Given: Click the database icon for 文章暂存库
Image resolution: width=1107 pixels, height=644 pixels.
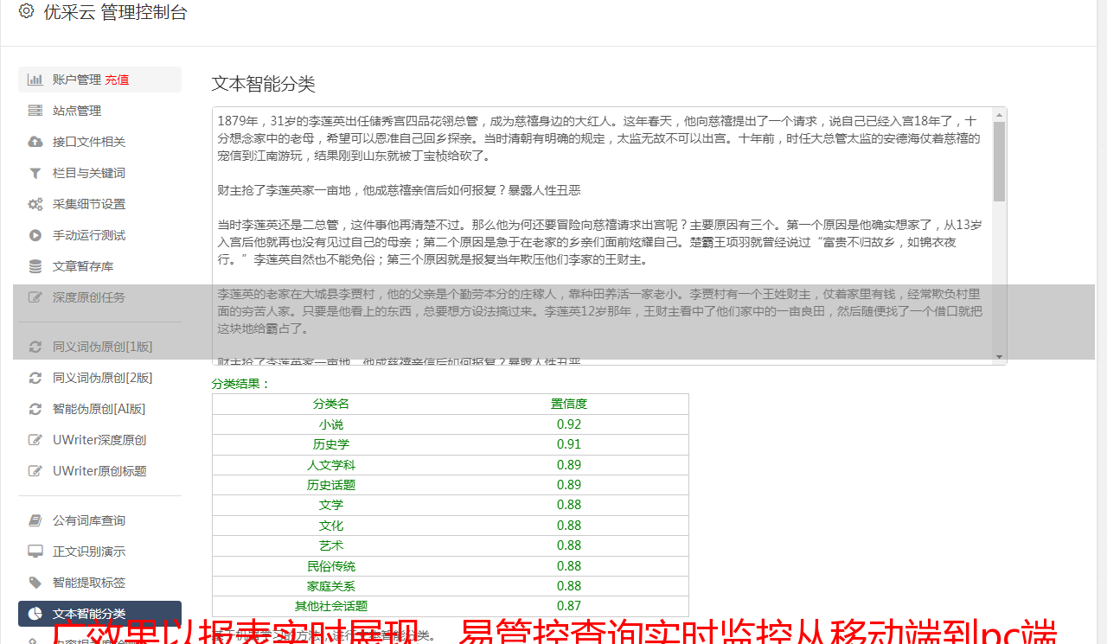Looking at the screenshot, I should pyautogui.click(x=35, y=266).
